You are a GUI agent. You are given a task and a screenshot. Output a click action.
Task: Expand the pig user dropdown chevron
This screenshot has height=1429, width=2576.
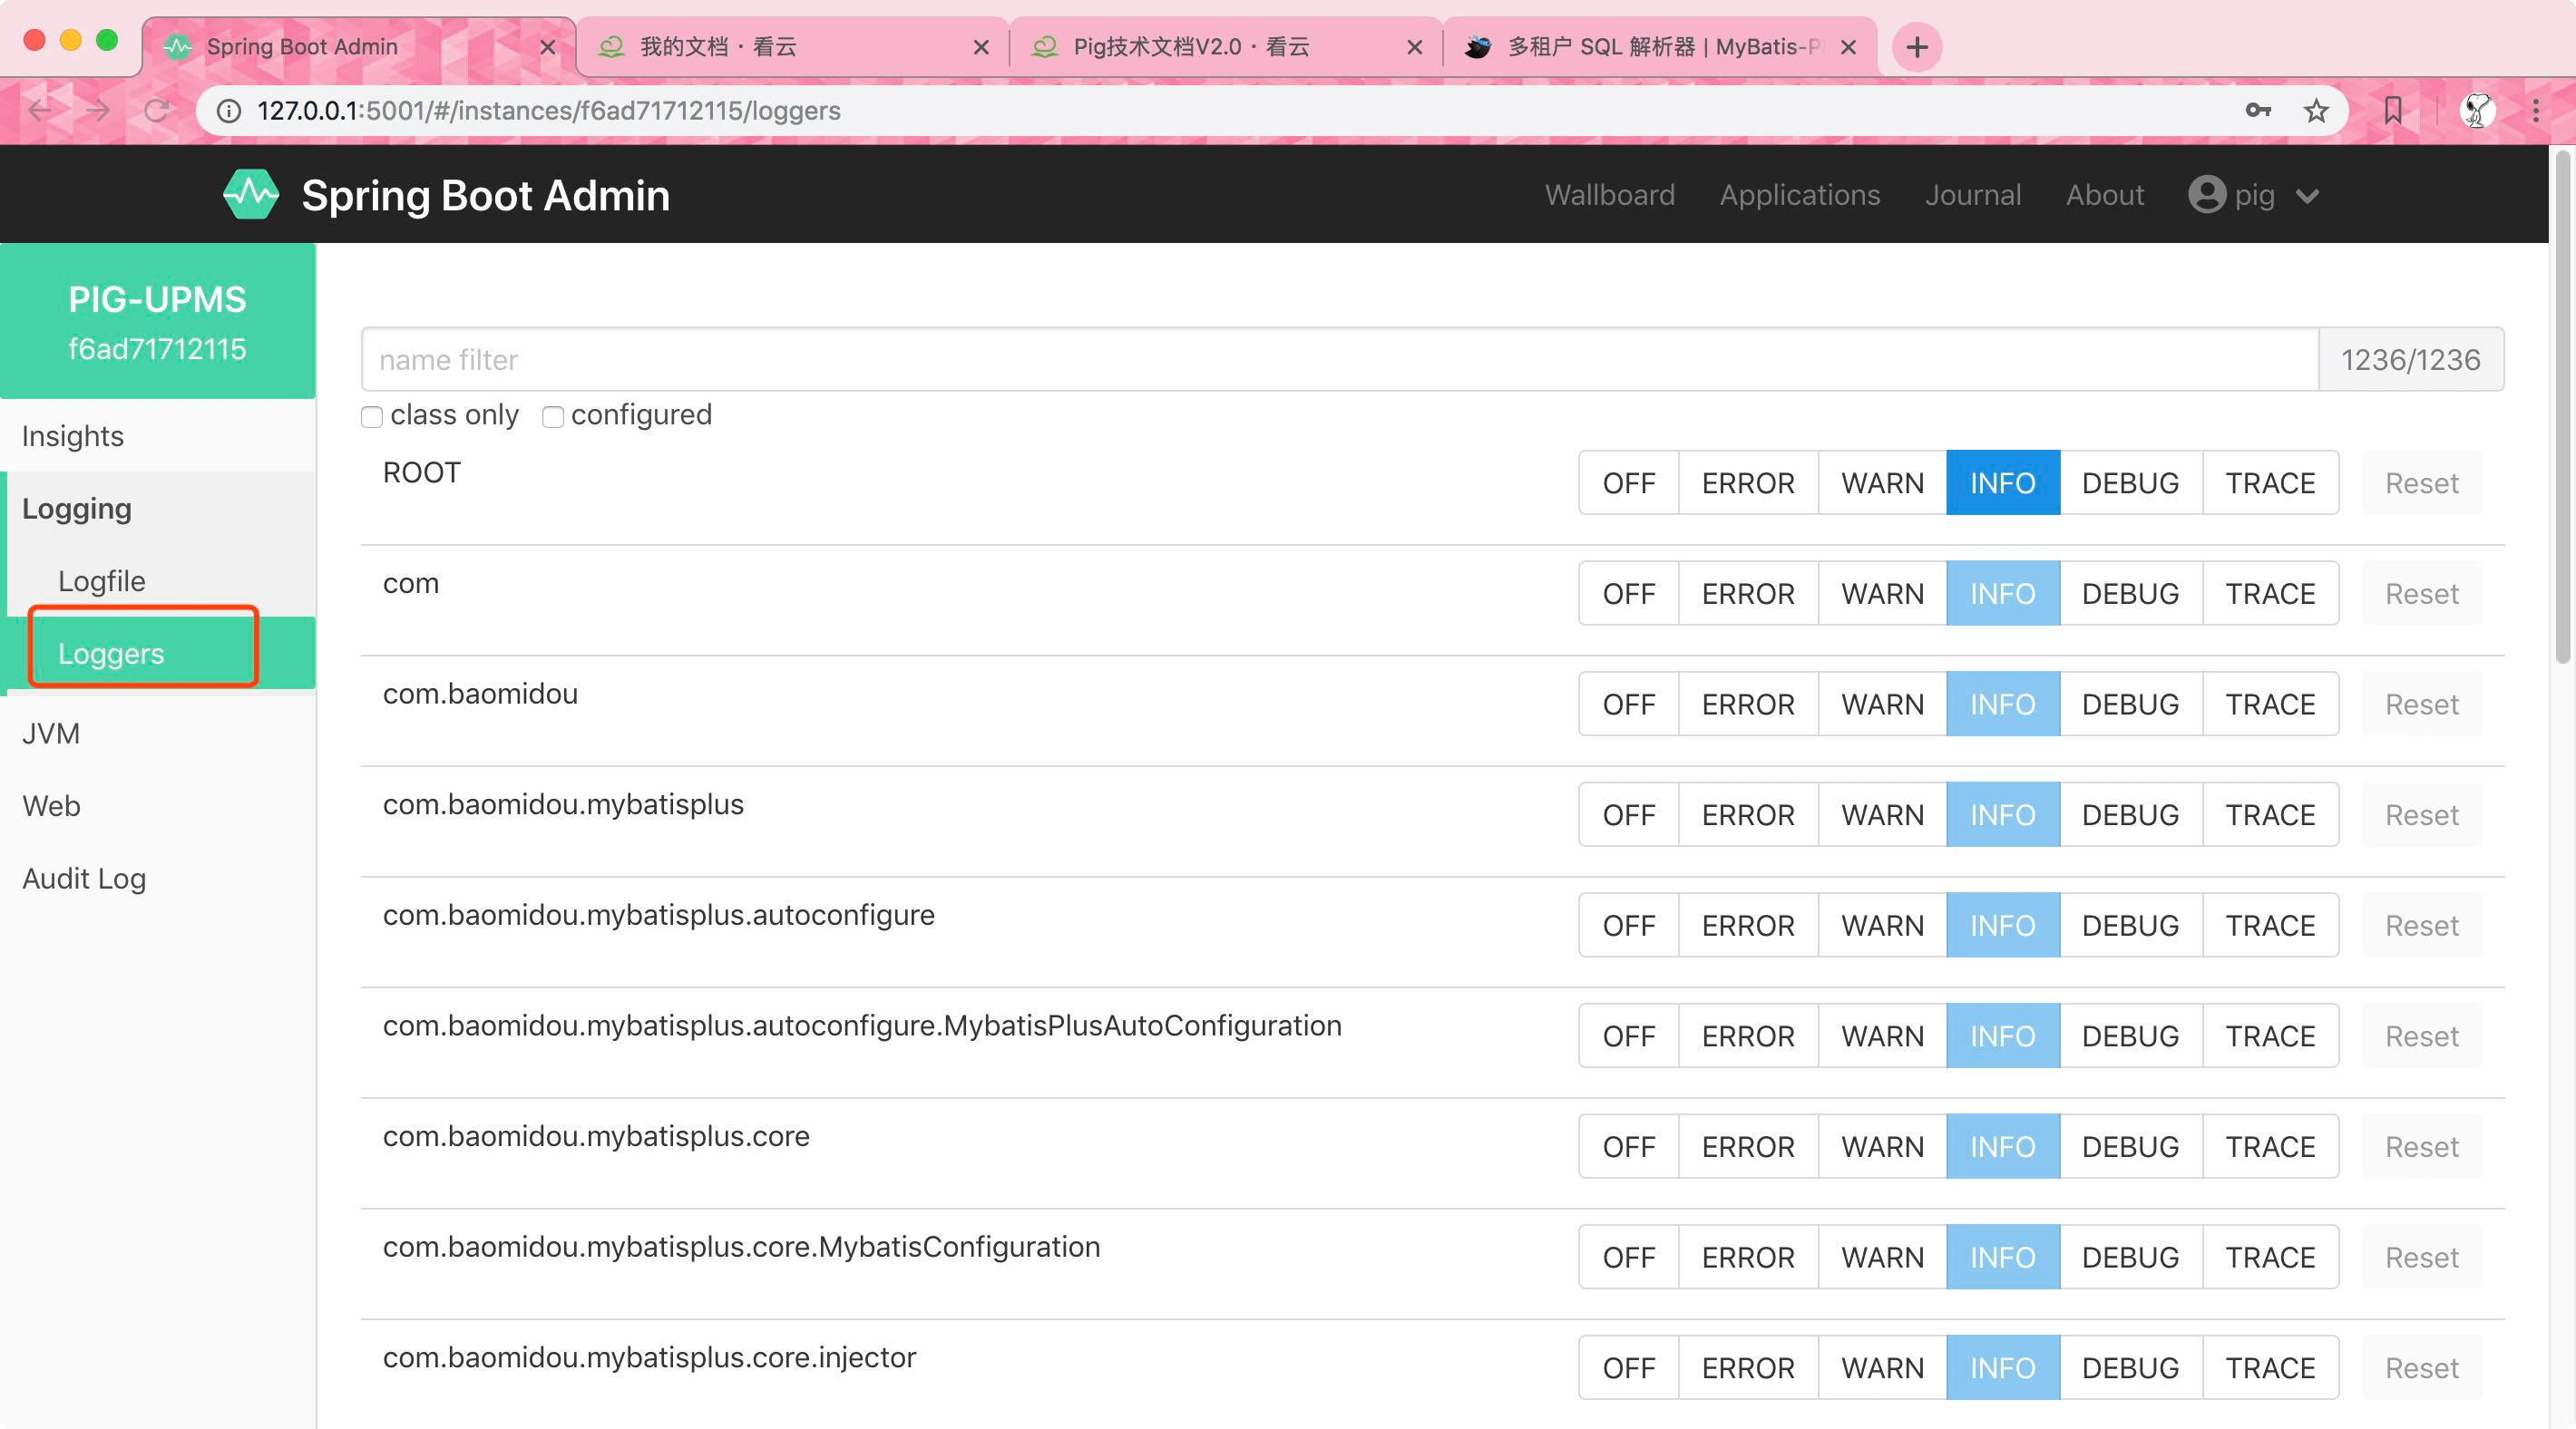(2308, 196)
